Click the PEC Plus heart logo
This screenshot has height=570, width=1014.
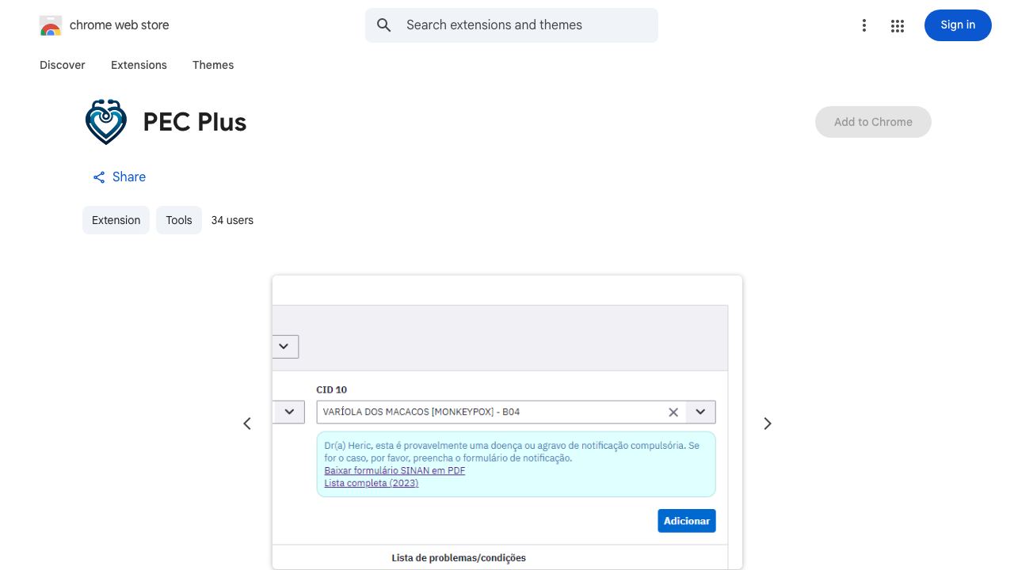click(106, 122)
